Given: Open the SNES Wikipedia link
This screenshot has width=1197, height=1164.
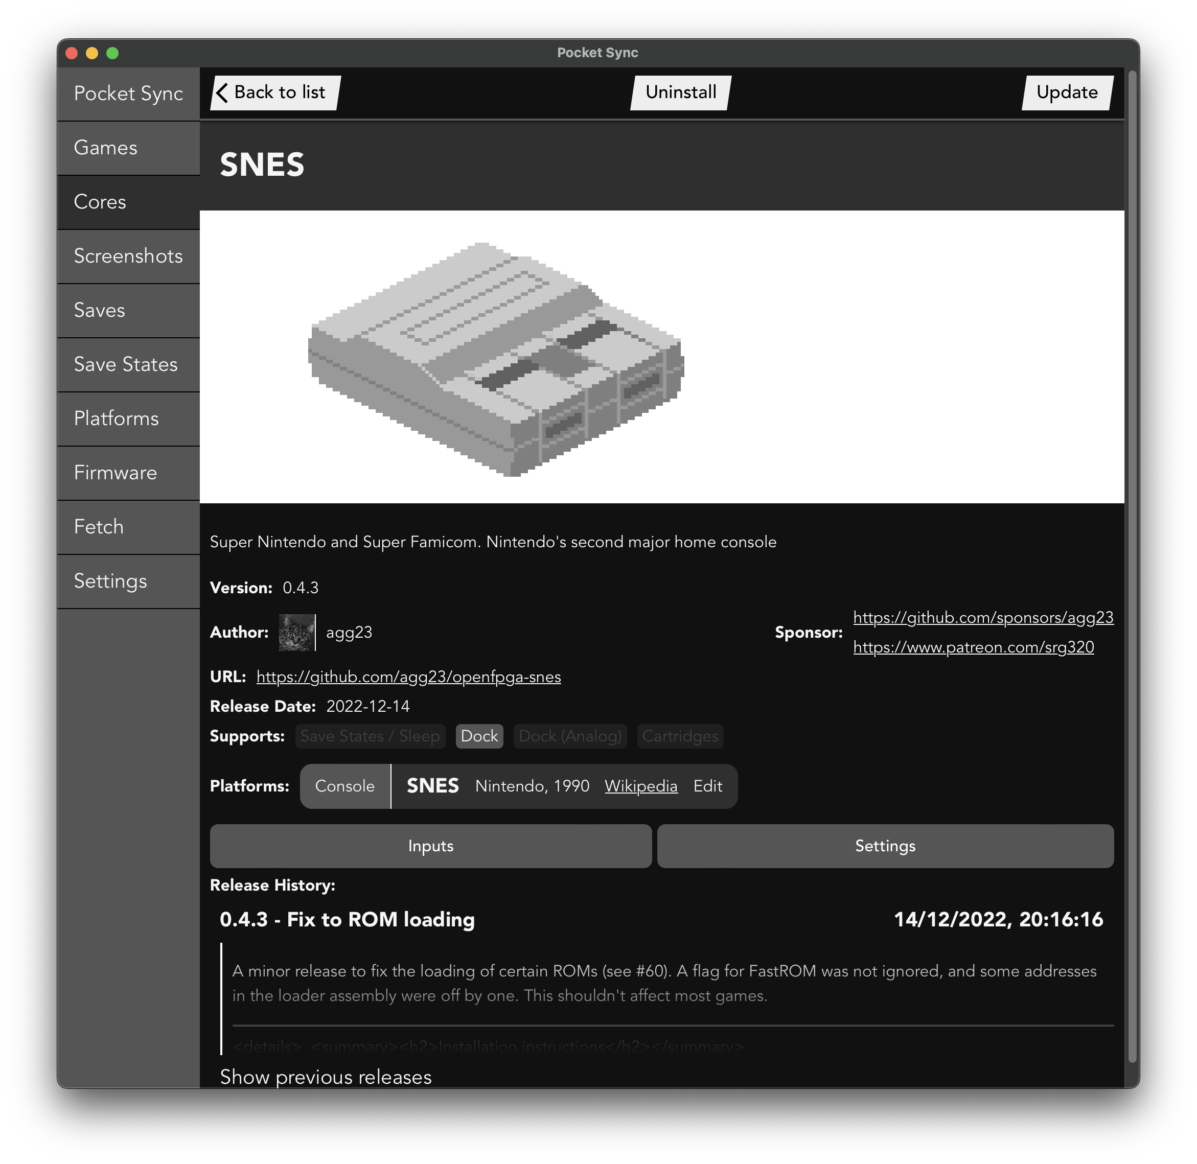Looking at the screenshot, I should [x=641, y=786].
